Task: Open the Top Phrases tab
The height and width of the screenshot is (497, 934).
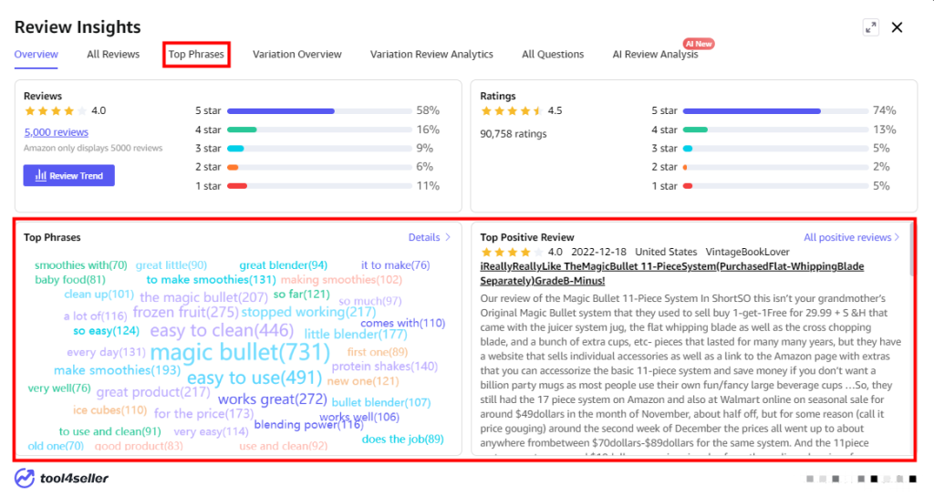Action: click(196, 54)
